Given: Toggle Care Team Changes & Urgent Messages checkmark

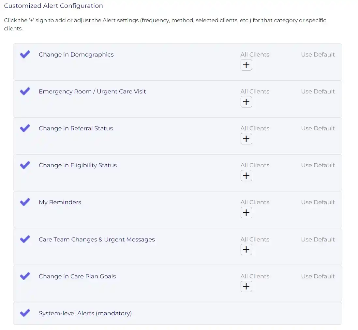Looking at the screenshot, I should pos(25,239).
